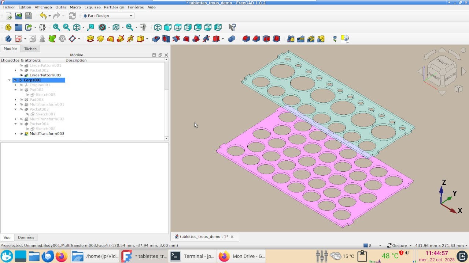The image size is (469, 263).
Task: Click the Create body icon
Action: click(x=8, y=39)
